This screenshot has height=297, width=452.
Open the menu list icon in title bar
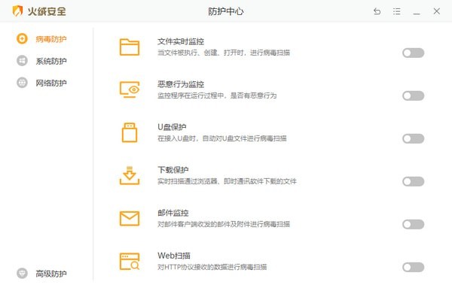point(397,11)
